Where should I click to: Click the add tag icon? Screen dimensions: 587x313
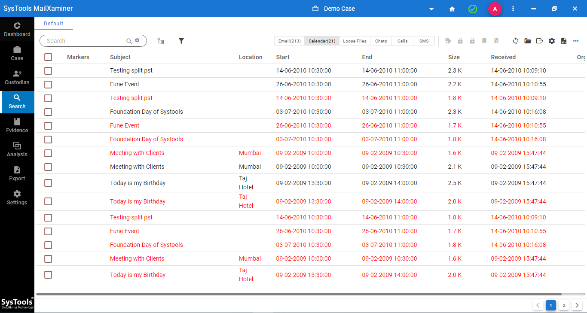(448, 41)
